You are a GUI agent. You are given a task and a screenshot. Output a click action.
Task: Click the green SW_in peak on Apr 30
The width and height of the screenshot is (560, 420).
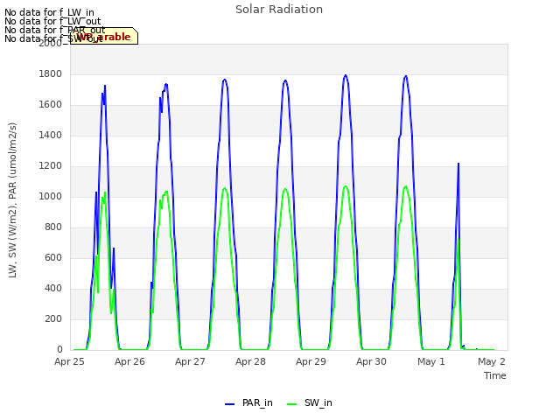tap(406, 186)
